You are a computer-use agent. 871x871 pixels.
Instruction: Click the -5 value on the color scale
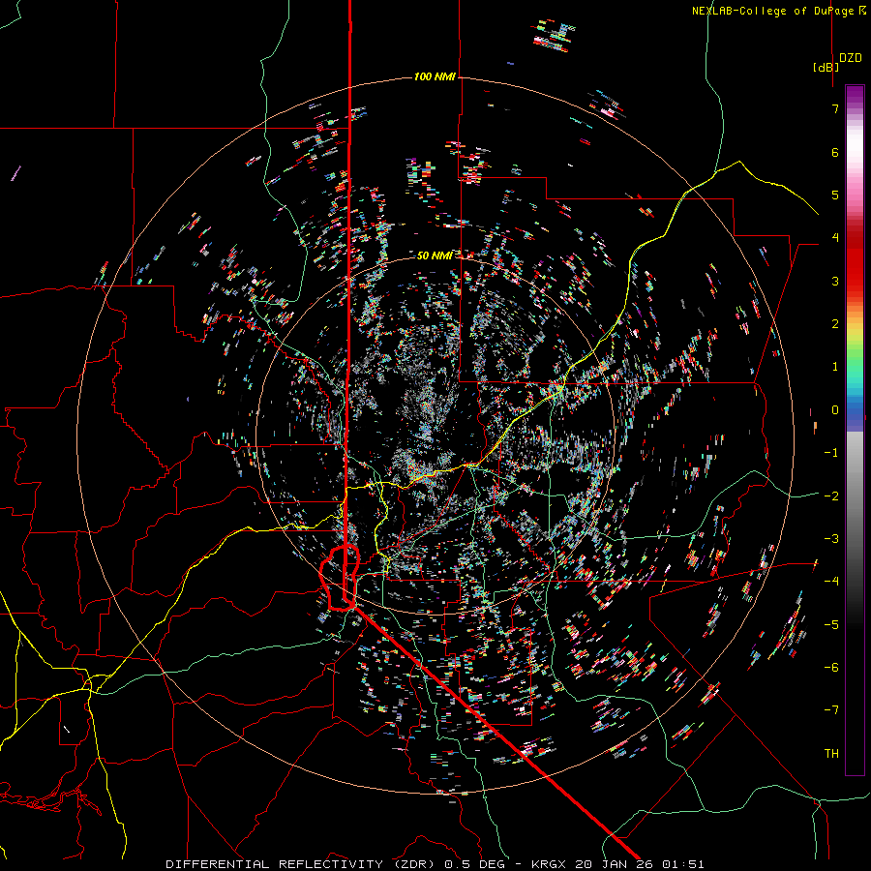(831, 625)
